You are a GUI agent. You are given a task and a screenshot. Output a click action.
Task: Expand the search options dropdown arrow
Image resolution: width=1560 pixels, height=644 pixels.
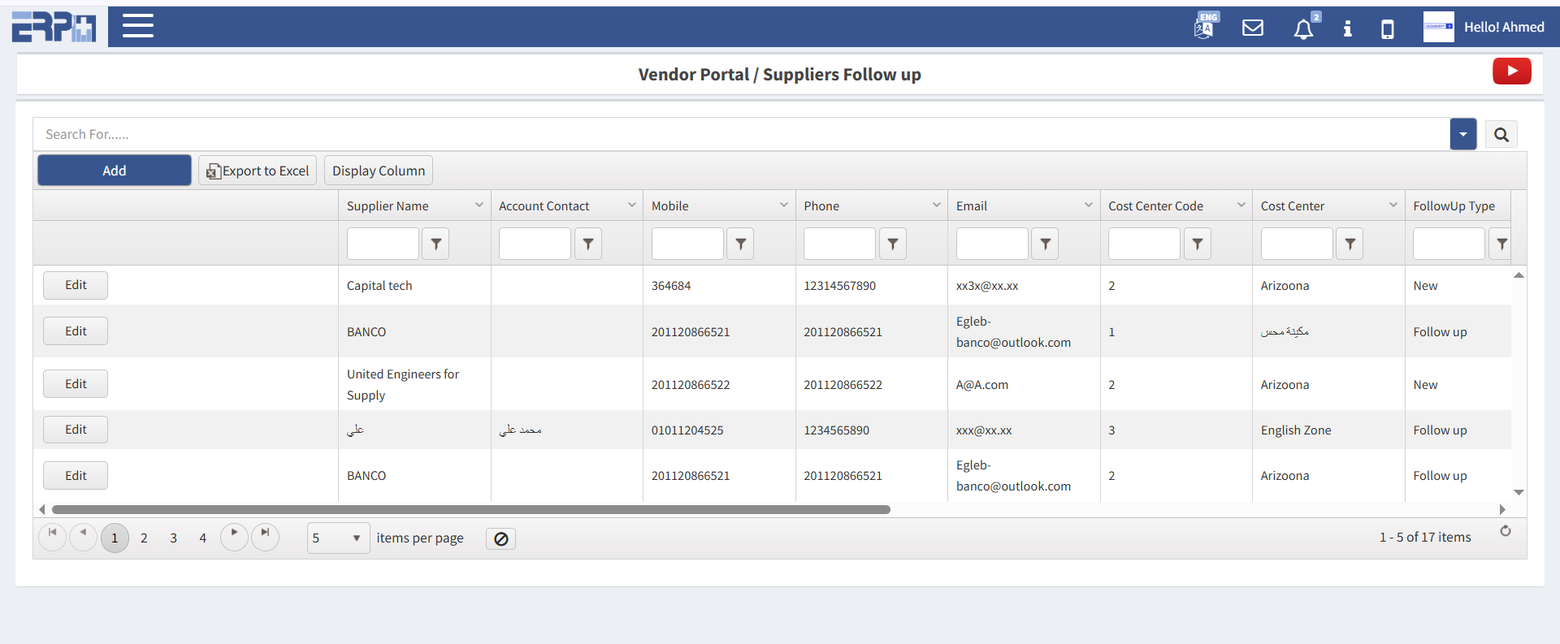(1462, 135)
